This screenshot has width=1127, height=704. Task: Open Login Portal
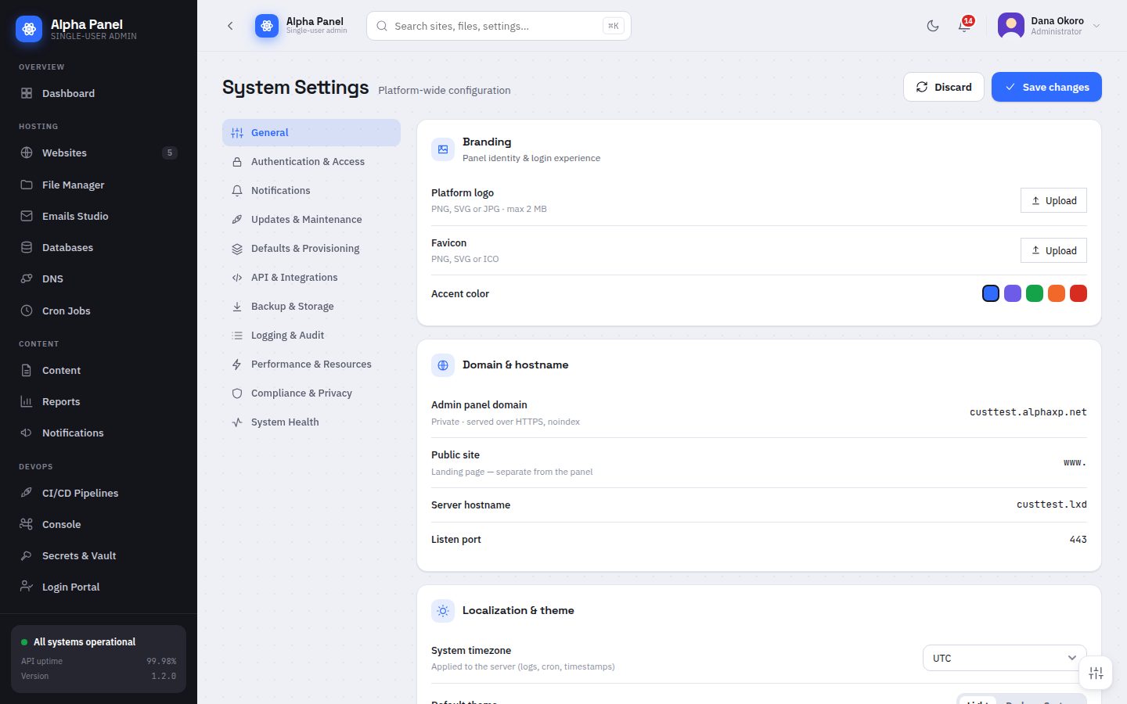(99, 587)
